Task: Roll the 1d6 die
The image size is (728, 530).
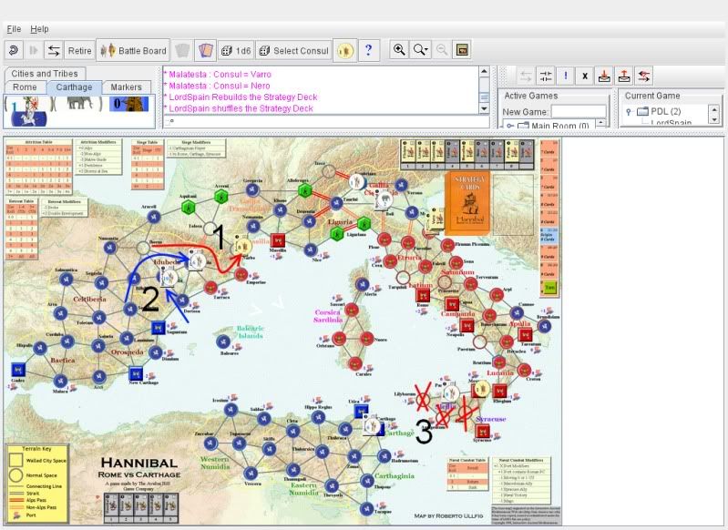Action: click(236, 51)
